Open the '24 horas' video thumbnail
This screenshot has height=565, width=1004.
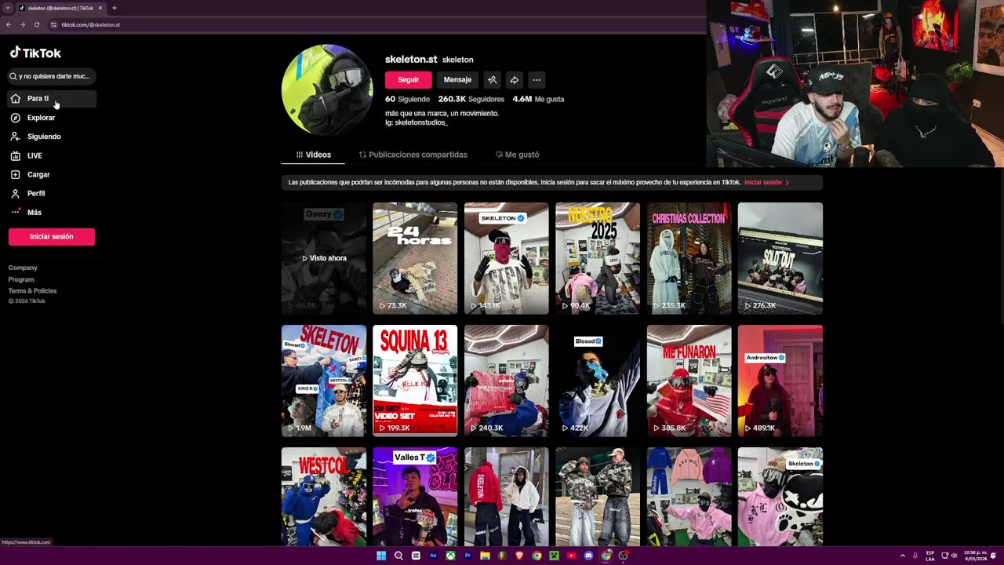tap(415, 258)
